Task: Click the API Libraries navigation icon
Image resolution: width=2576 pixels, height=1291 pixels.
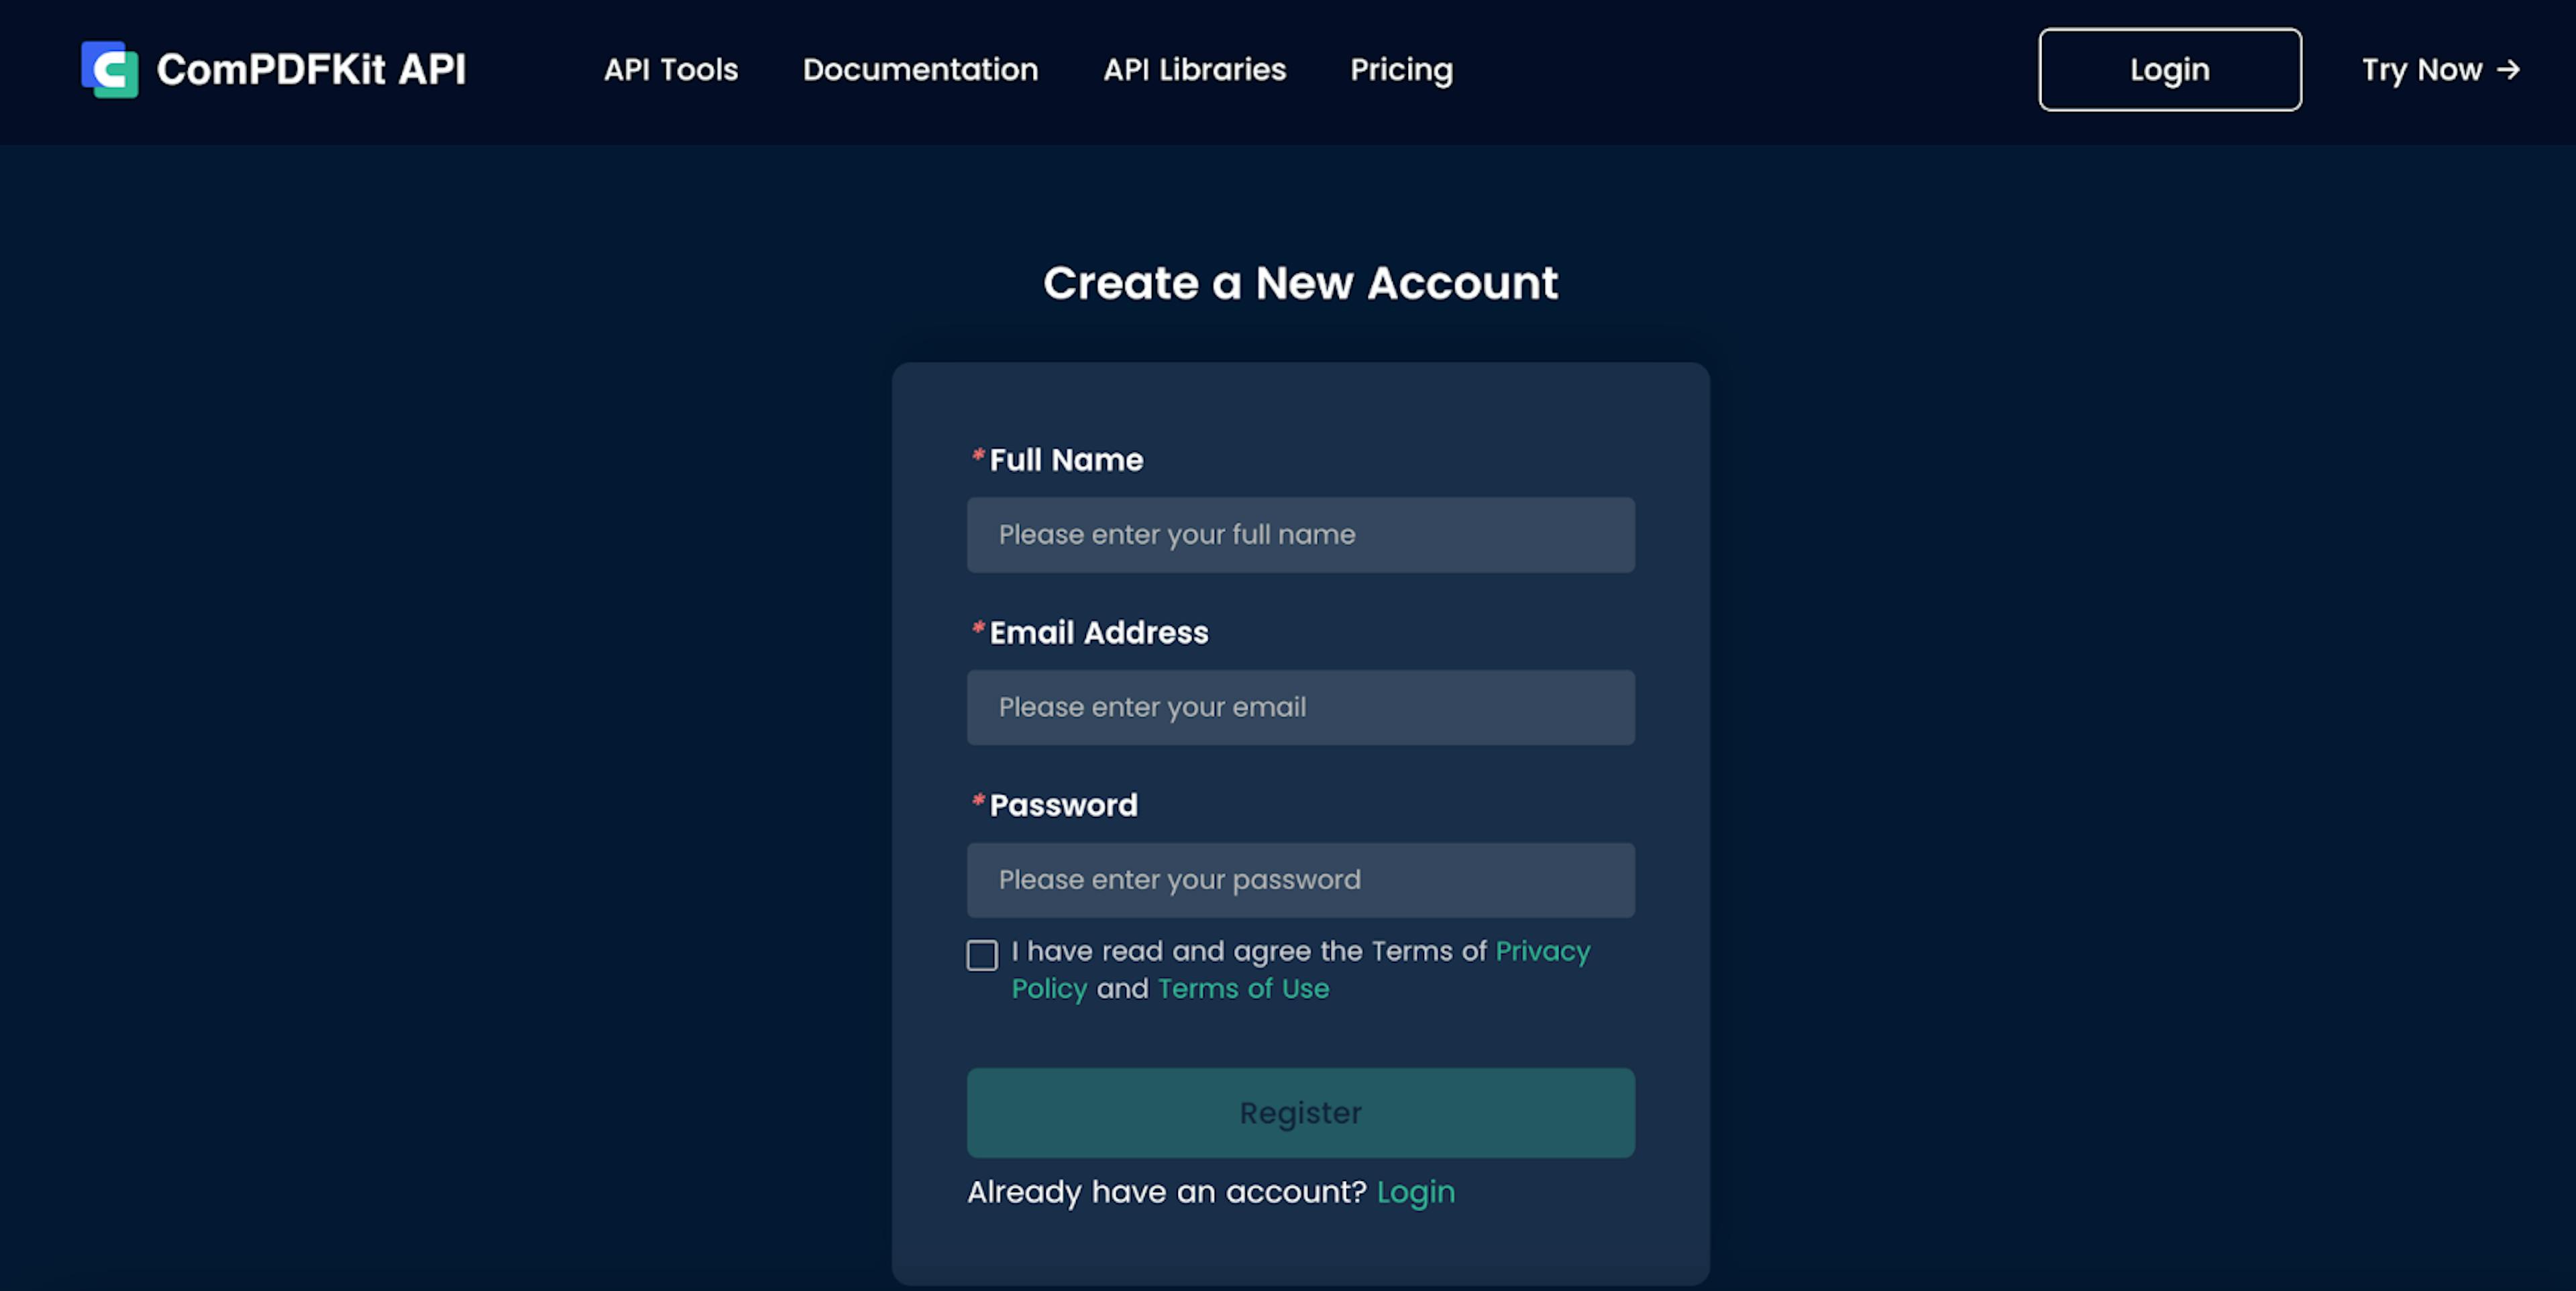Action: point(1194,69)
